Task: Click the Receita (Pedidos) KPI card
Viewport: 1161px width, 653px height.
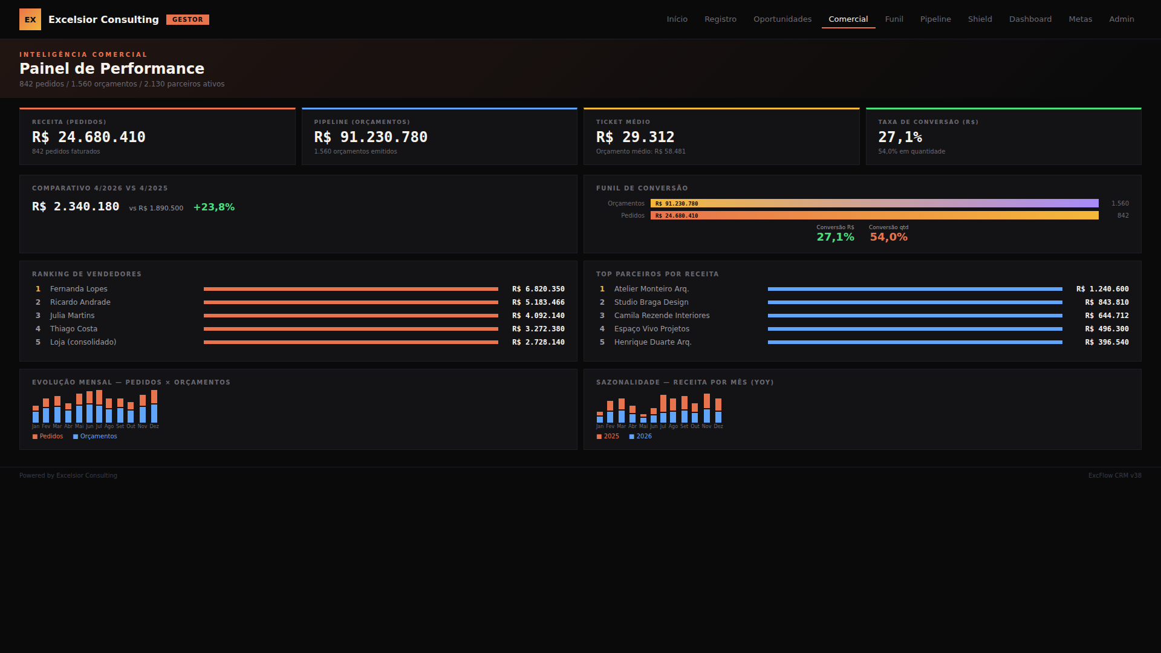Action: [x=157, y=137]
